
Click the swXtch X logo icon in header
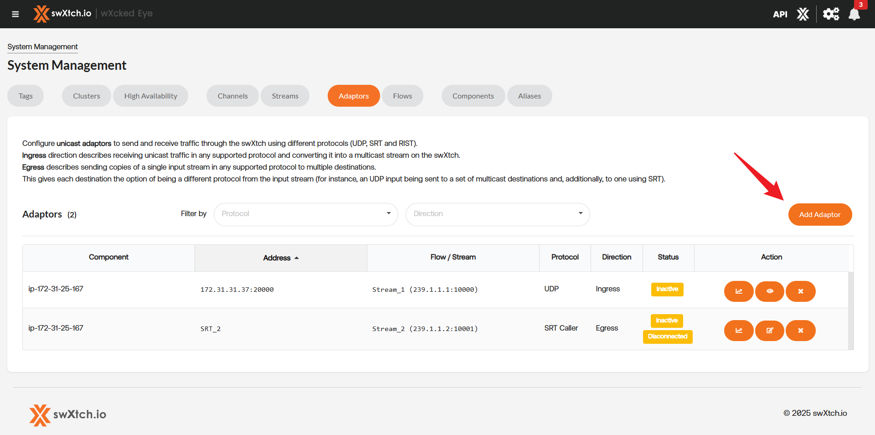click(x=803, y=14)
